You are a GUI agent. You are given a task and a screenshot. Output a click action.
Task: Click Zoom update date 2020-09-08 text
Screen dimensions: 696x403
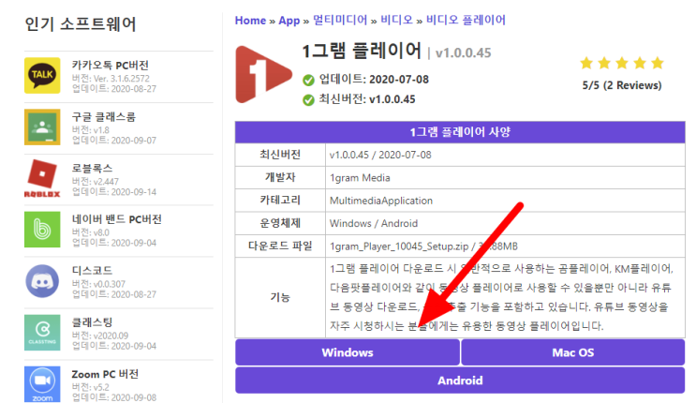tap(114, 397)
